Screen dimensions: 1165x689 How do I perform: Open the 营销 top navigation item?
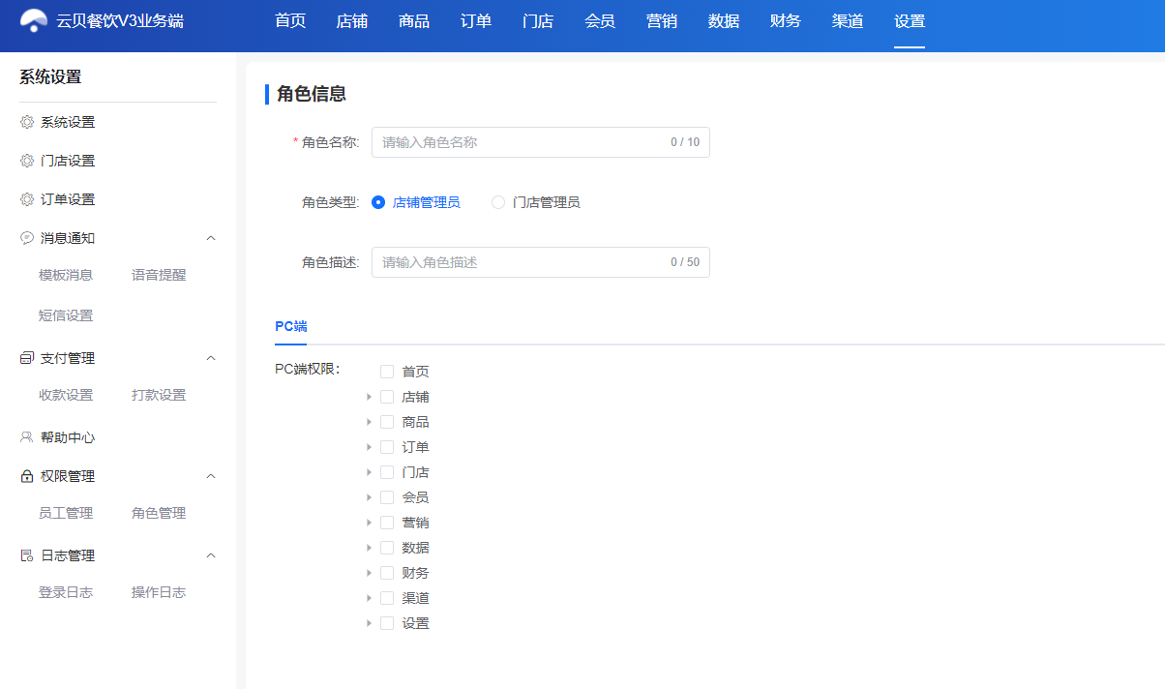(662, 21)
